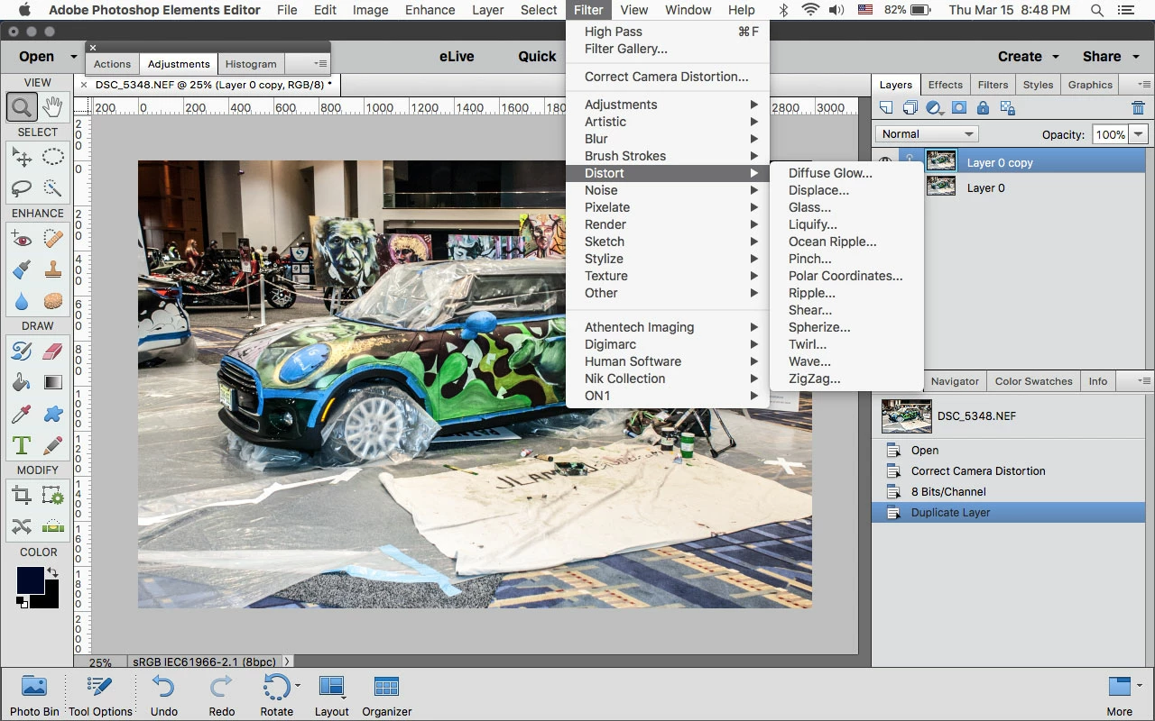The width and height of the screenshot is (1155, 721).
Task: Select the Quick Selection tool
Action: tap(52, 187)
